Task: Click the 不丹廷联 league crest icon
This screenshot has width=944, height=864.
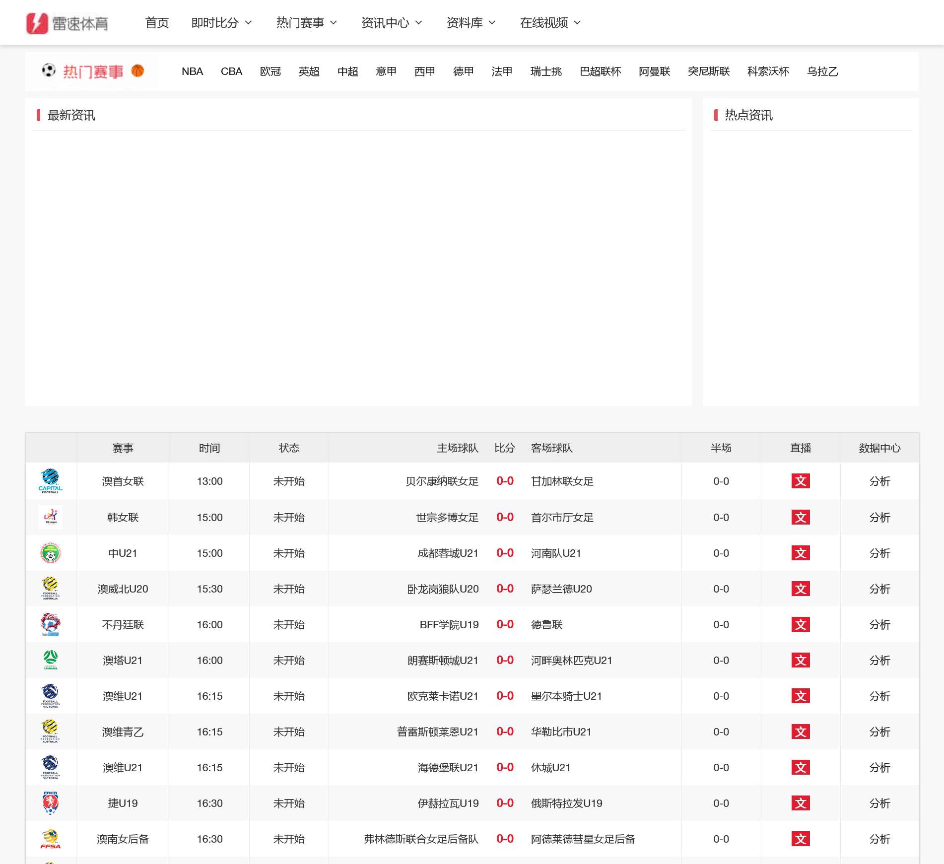Action: pyautogui.click(x=50, y=624)
